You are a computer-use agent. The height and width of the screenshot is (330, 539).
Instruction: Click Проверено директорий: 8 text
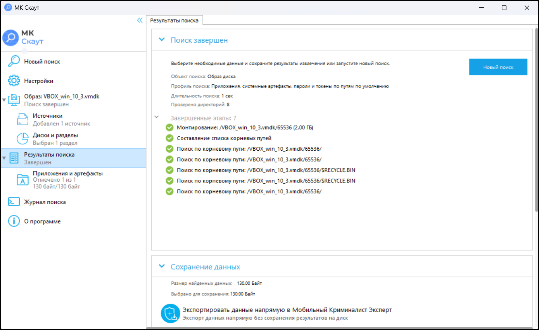[200, 105]
